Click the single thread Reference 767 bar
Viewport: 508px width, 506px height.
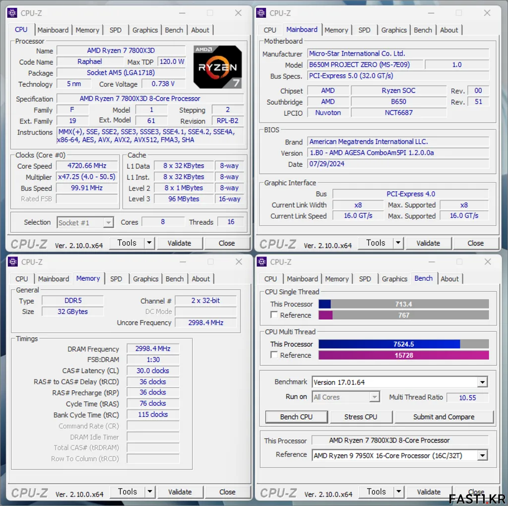pos(404,315)
